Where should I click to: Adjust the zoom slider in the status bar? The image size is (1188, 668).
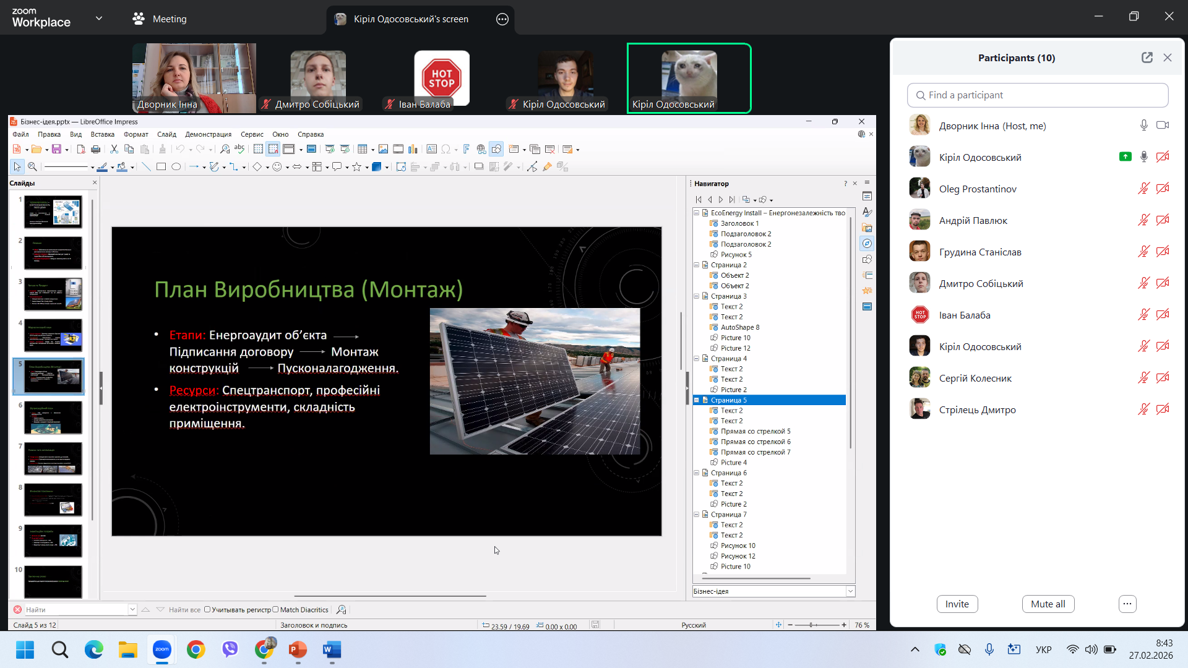[811, 625]
